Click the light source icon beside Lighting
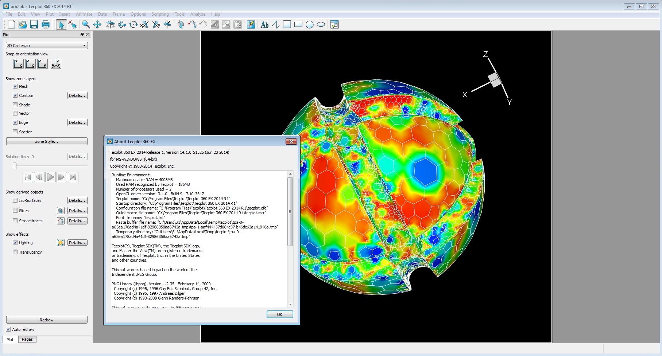The width and height of the screenshot is (662, 356). point(61,243)
